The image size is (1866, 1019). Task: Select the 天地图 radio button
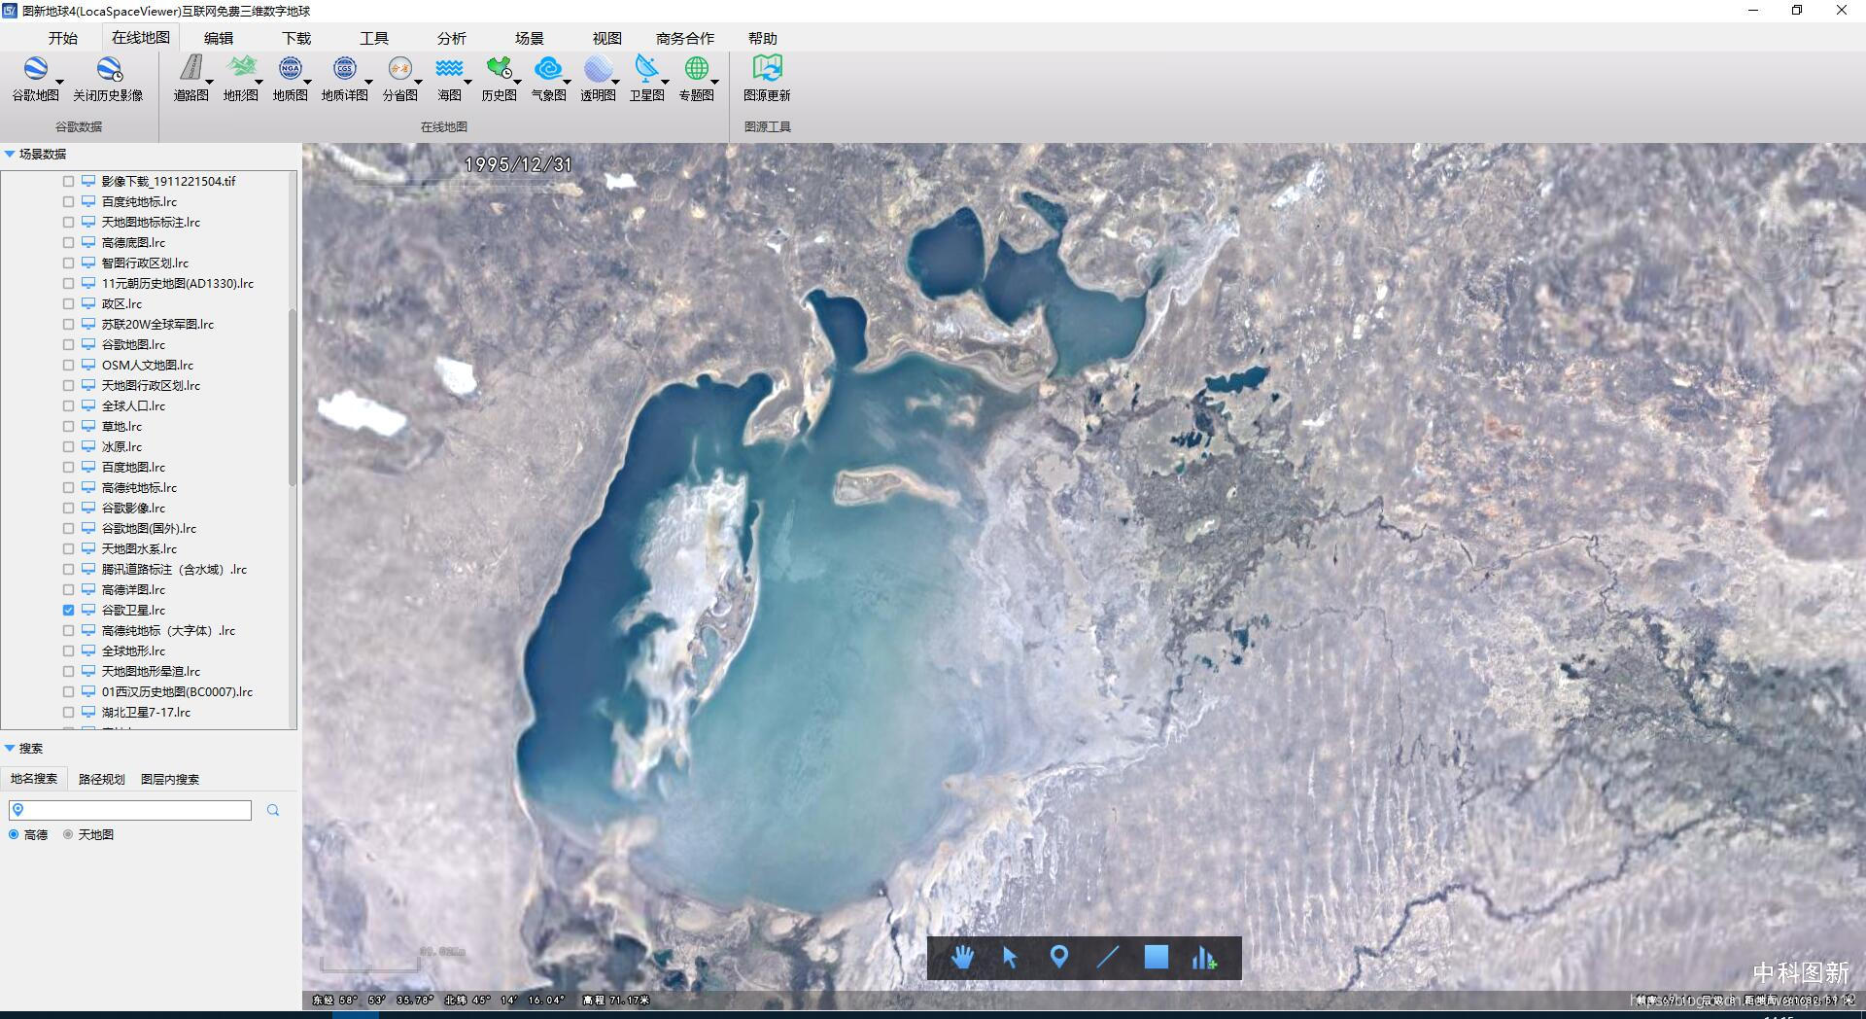click(x=68, y=834)
